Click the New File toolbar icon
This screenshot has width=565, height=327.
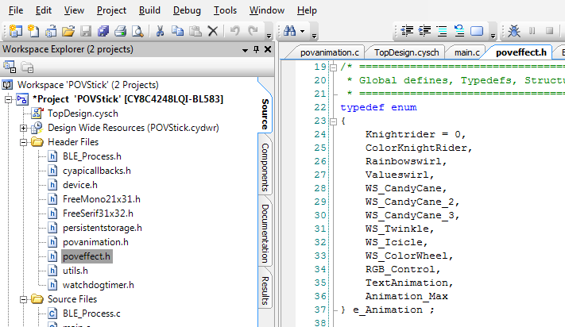pyautogui.click(x=33, y=31)
